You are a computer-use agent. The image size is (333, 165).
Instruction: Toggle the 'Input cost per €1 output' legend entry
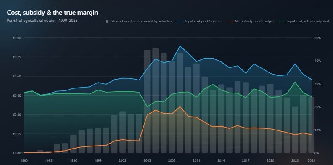(200, 21)
